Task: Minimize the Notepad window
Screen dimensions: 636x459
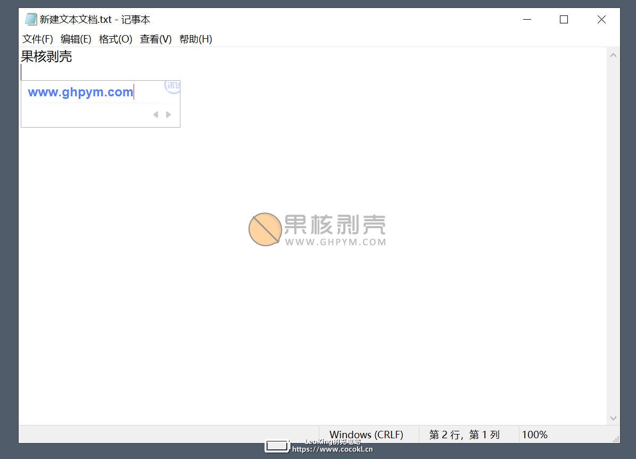Action: point(527,20)
